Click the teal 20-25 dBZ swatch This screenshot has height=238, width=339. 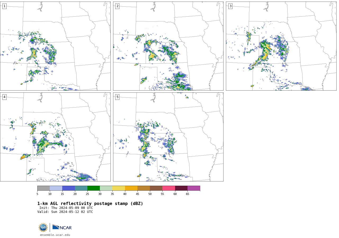click(x=81, y=188)
